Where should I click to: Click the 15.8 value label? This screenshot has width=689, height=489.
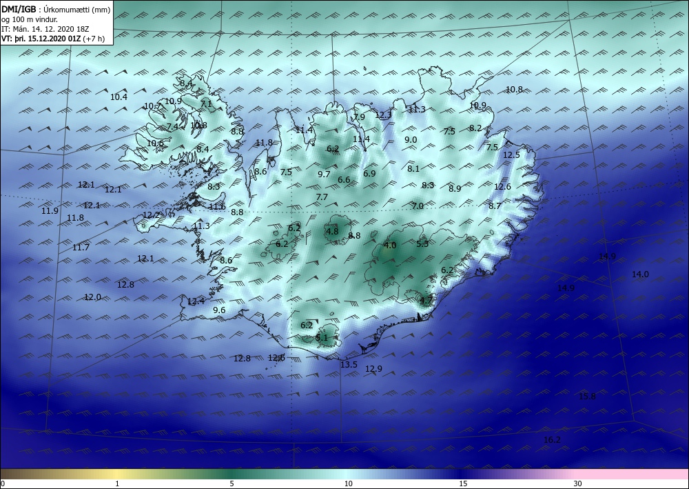click(x=587, y=396)
